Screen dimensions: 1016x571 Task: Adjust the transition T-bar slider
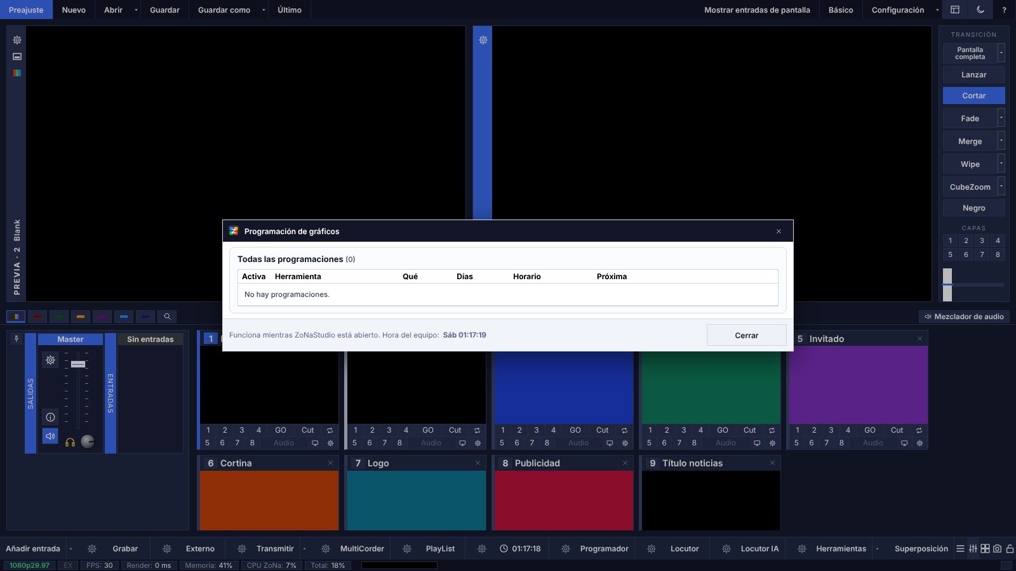point(947,285)
